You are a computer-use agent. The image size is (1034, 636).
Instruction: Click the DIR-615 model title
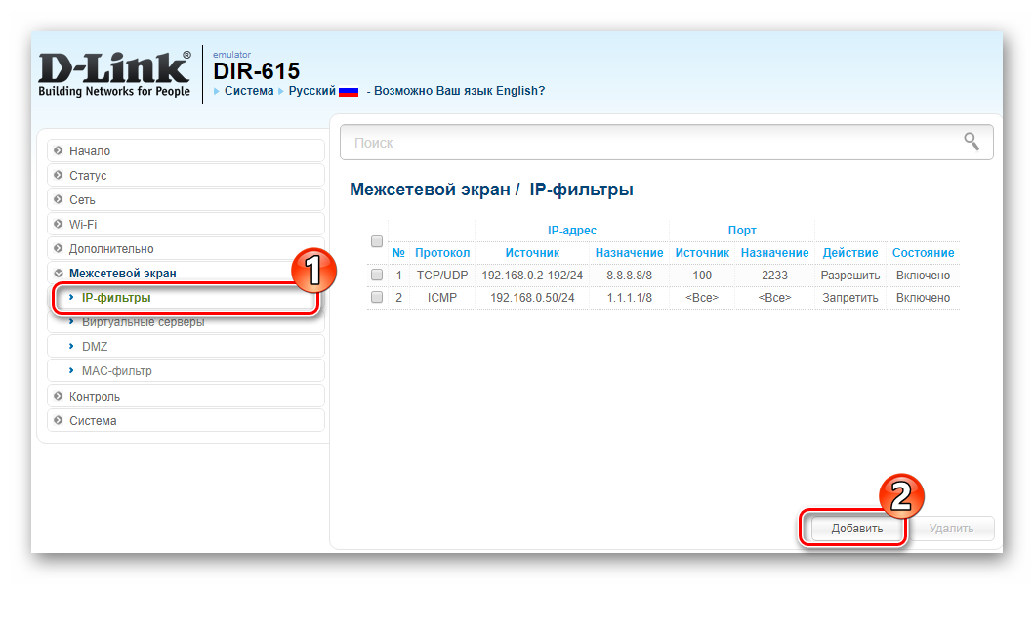pyautogui.click(x=257, y=71)
